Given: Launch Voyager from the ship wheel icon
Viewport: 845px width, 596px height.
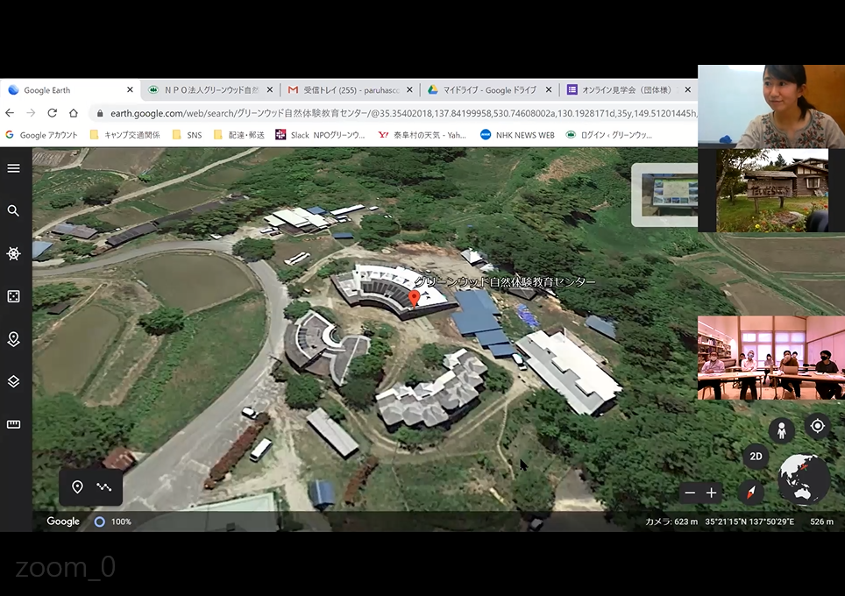Looking at the screenshot, I should pyautogui.click(x=13, y=253).
